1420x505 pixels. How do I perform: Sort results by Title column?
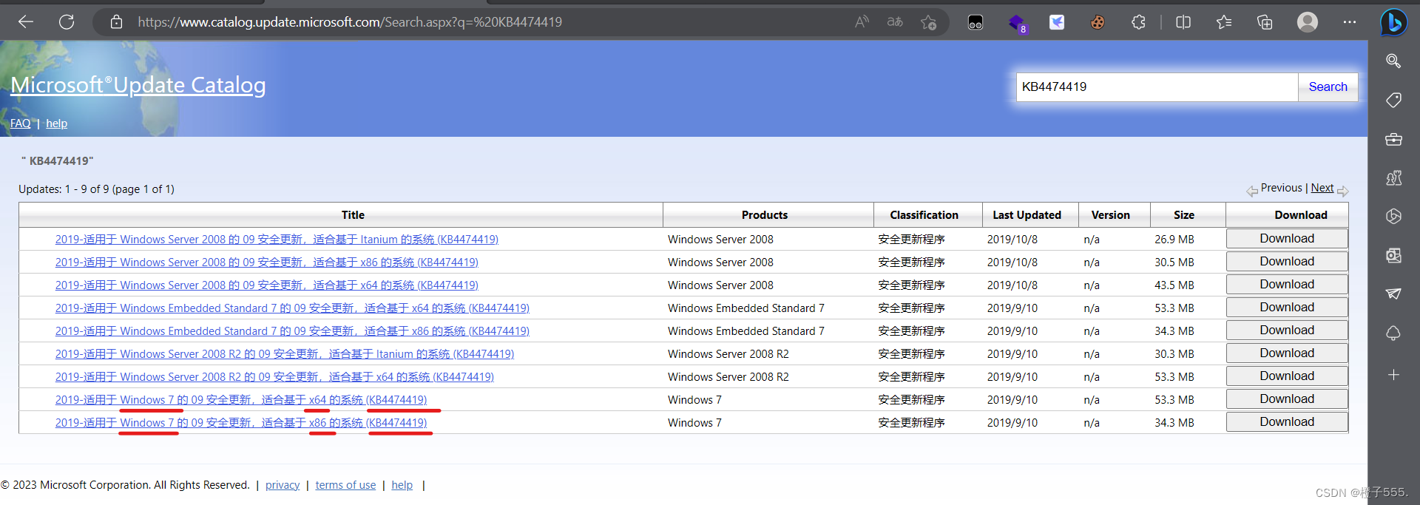[x=353, y=215]
